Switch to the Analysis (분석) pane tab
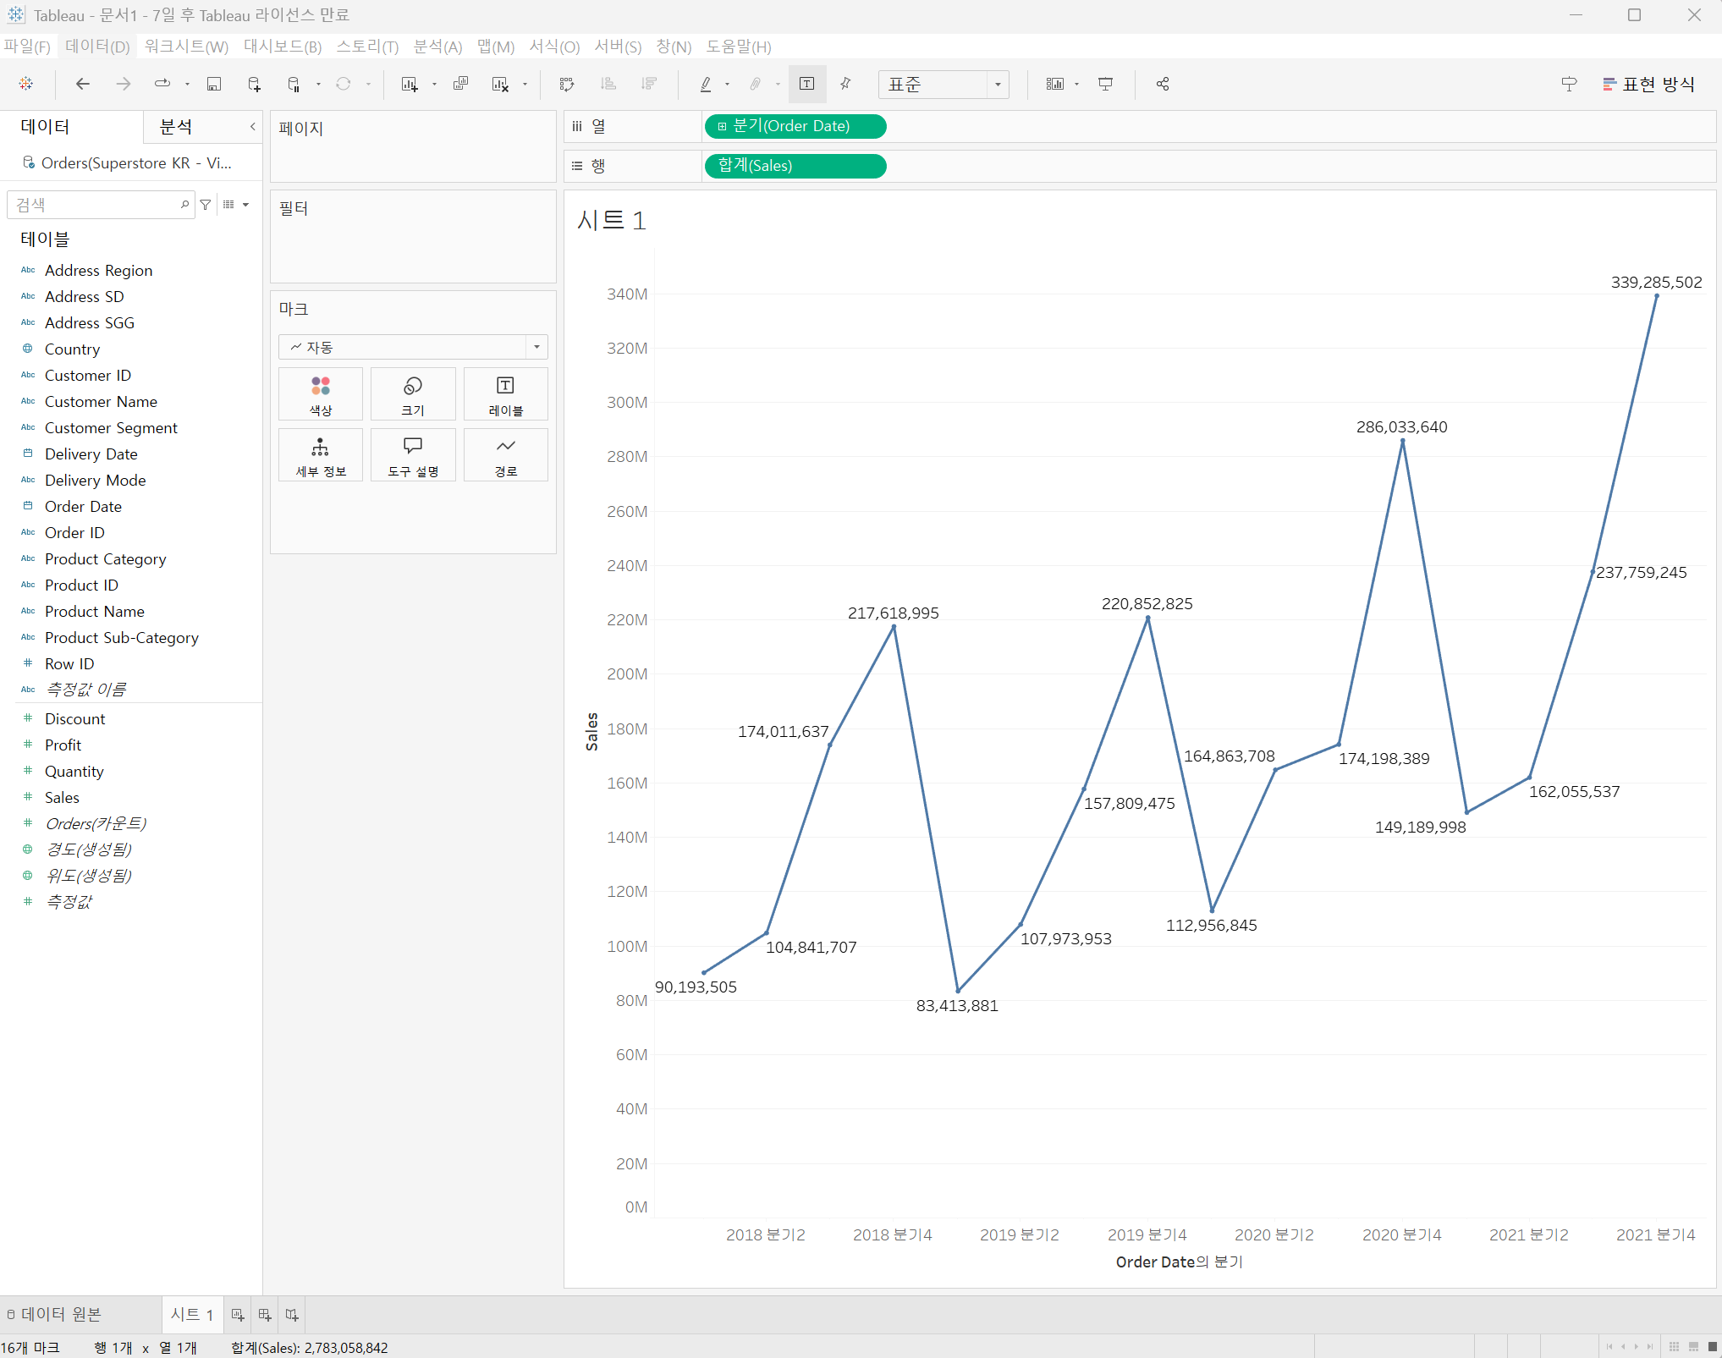Viewport: 1722px width, 1358px height. click(177, 127)
